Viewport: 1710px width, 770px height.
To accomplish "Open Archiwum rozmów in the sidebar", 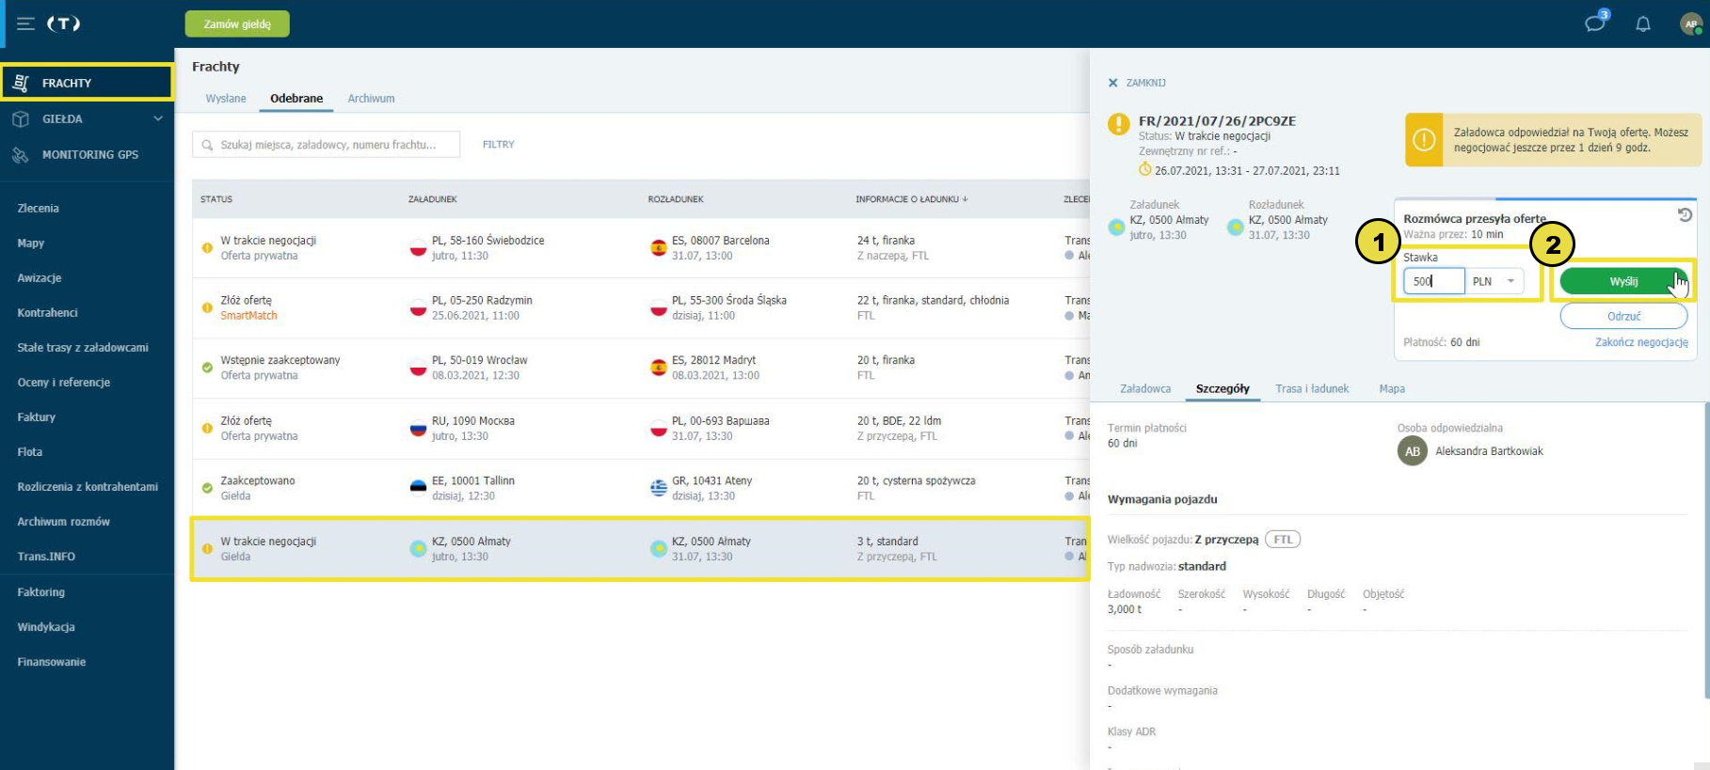I will (x=64, y=521).
